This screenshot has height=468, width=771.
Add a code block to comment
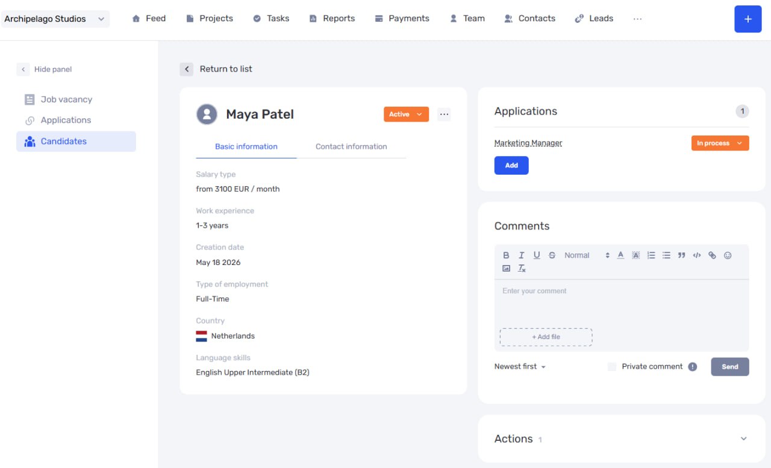click(x=697, y=255)
